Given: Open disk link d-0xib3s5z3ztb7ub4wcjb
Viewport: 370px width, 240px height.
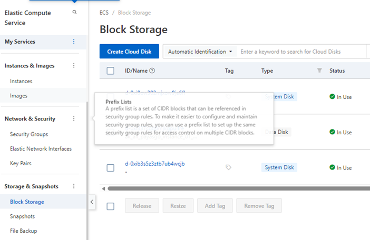Looking at the screenshot, I should [x=155, y=164].
